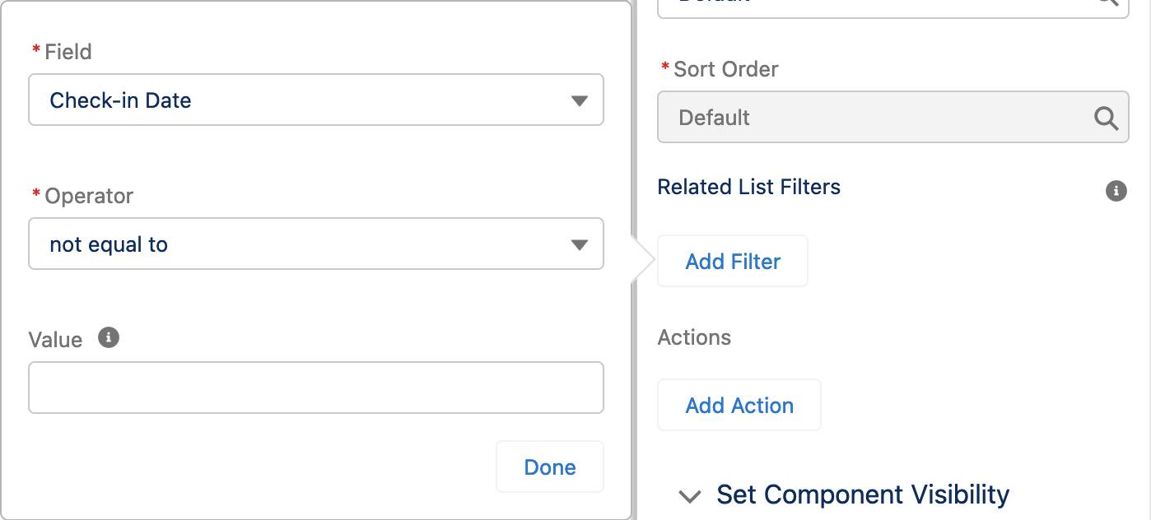Viewport: 1151px width, 520px height.
Task: Click the arrow icon in the Field combobox
Action: click(x=579, y=101)
